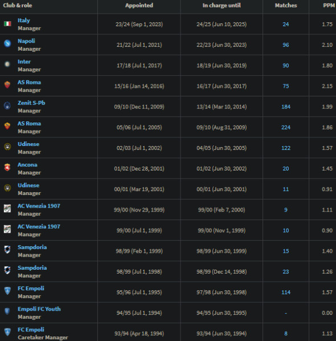Open the Italy team link
The image size is (336, 341).
[24, 20]
